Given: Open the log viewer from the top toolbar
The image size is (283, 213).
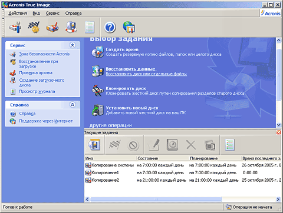Looking at the screenshot, I should coord(90,27).
